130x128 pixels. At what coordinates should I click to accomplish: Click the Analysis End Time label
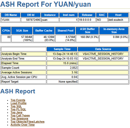(13, 58)
